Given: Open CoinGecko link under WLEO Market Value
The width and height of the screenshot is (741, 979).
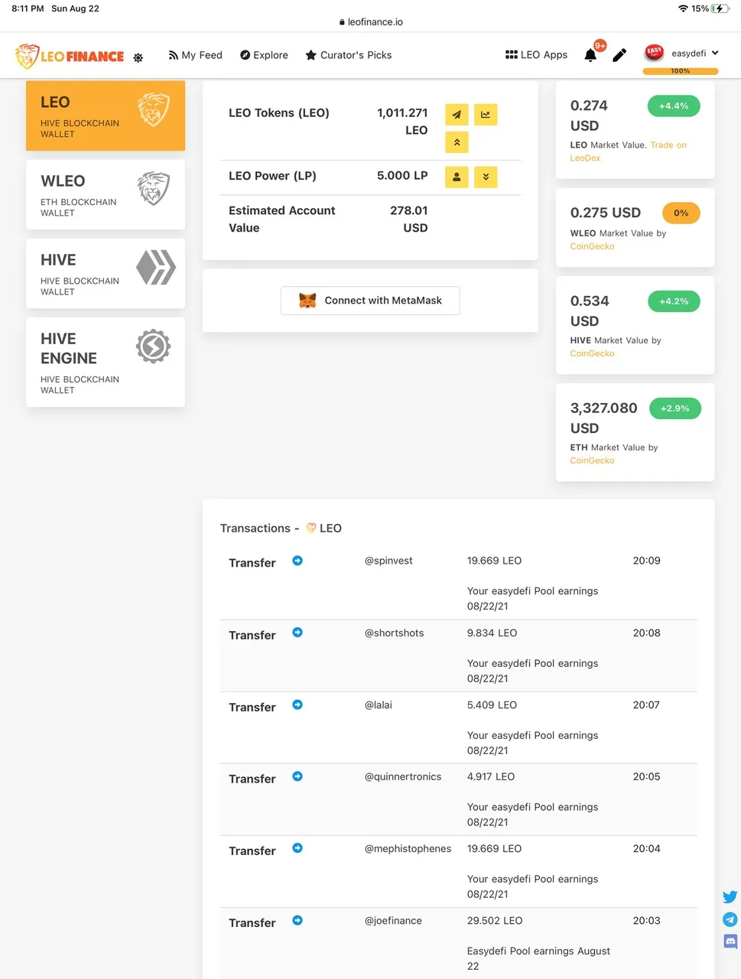Looking at the screenshot, I should coord(592,246).
